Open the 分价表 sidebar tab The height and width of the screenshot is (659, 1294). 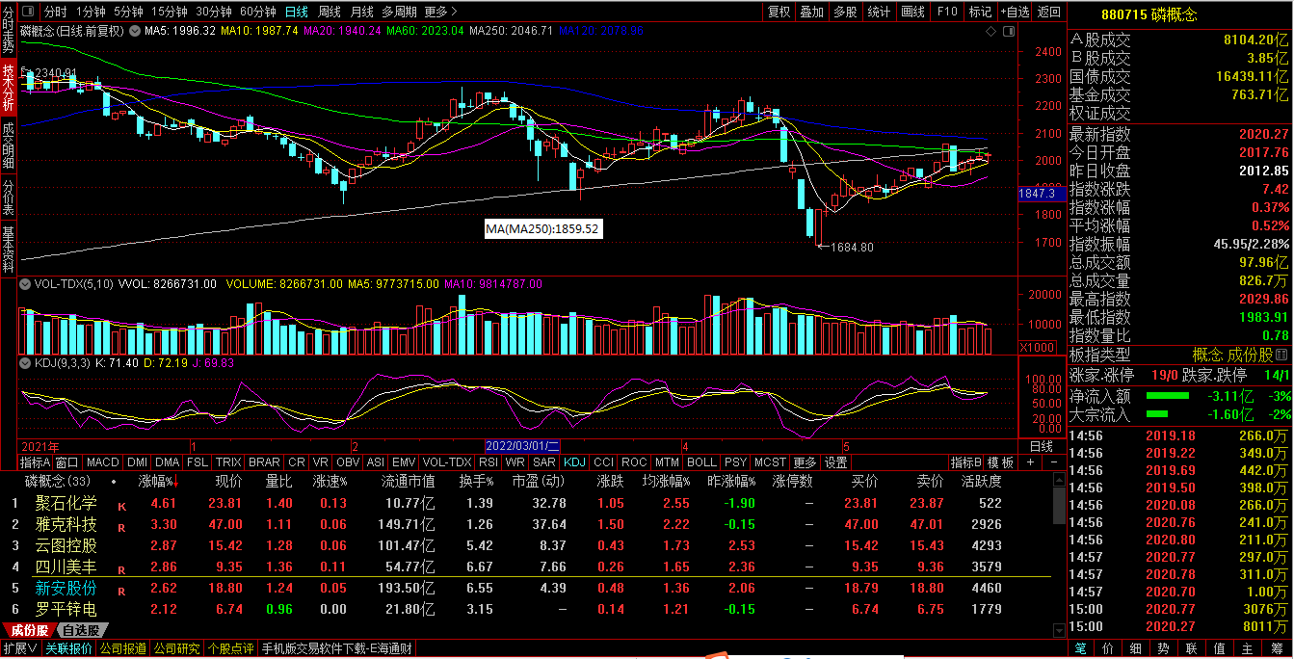pyautogui.click(x=9, y=198)
